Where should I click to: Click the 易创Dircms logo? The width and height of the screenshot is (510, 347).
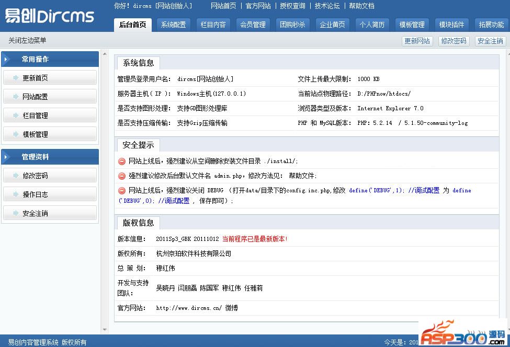[50, 16]
